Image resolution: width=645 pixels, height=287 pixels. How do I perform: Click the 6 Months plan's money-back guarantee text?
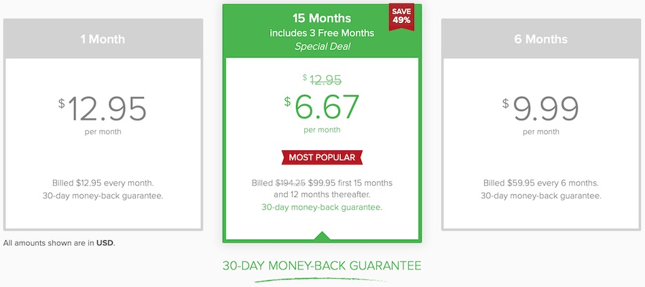pos(541,196)
